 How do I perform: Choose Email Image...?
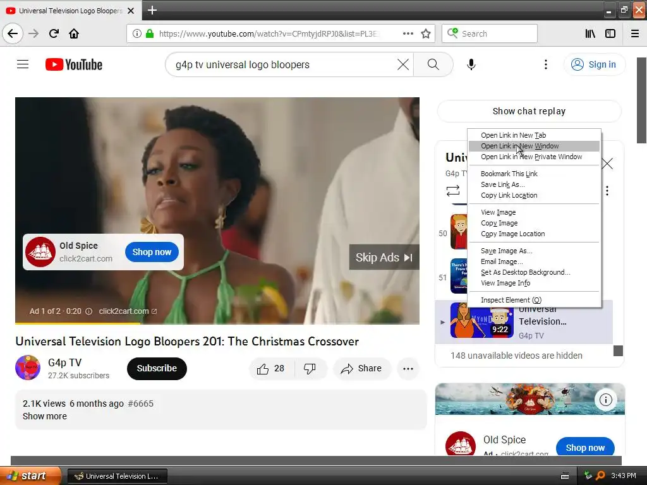click(534, 261)
